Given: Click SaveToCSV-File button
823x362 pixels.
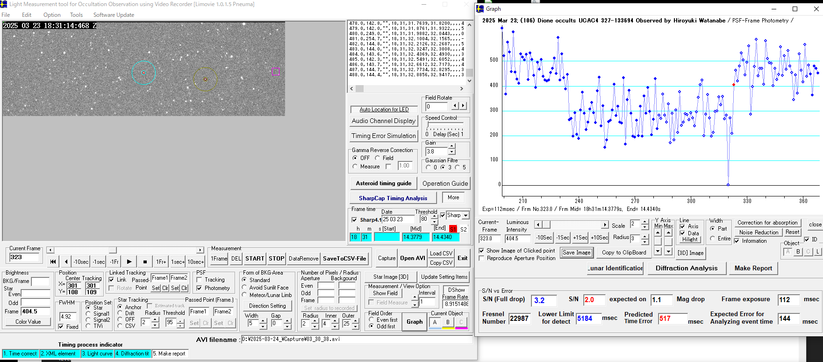Looking at the screenshot, I should [344, 258].
